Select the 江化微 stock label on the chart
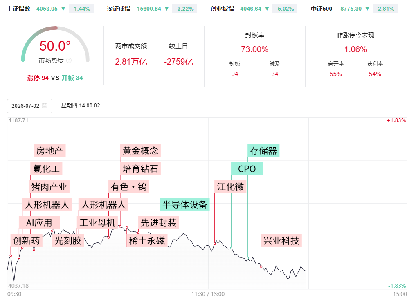Screen dimensions: 416x300 pyautogui.click(x=231, y=186)
